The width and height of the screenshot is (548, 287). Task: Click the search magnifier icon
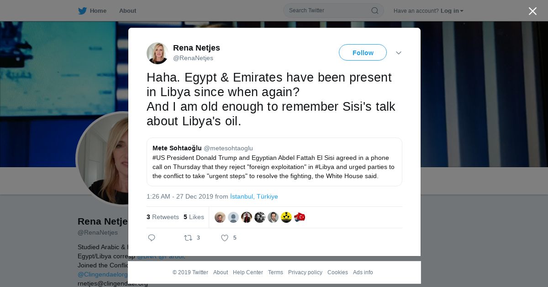pos(374,10)
